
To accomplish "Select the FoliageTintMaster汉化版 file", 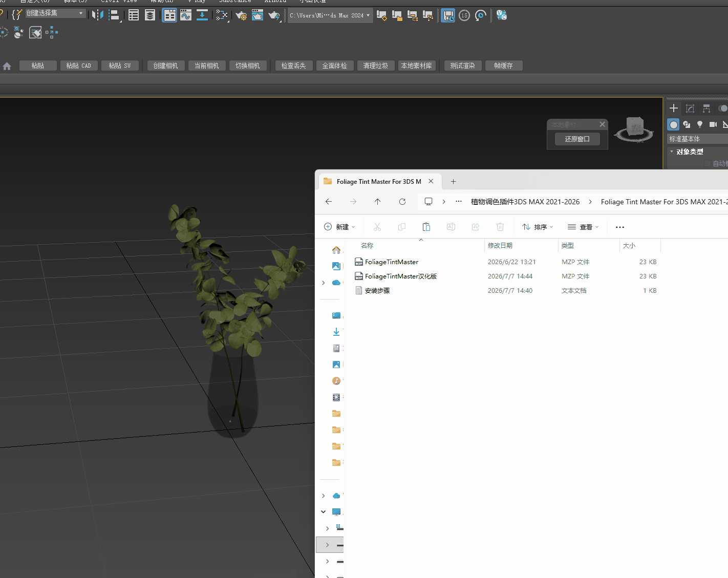I will point(401,276).
